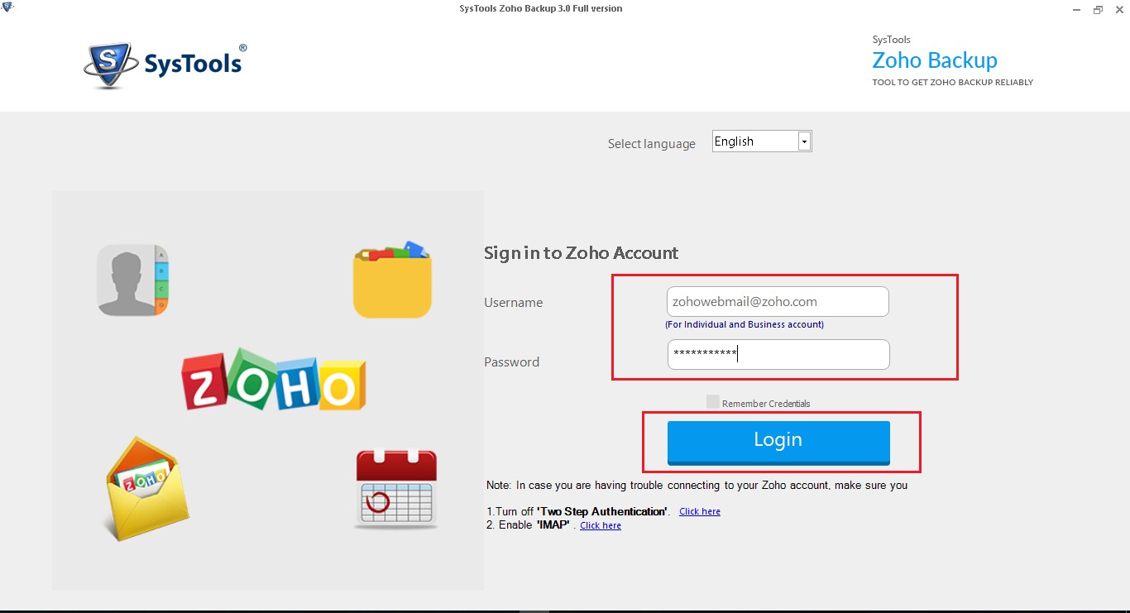The height and width of the screenshot is (613, 1130).
Task: Expand language options to change from English
Action: 803,141
